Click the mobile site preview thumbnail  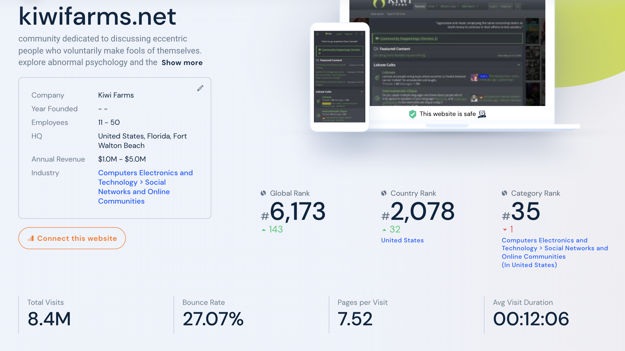340,77
